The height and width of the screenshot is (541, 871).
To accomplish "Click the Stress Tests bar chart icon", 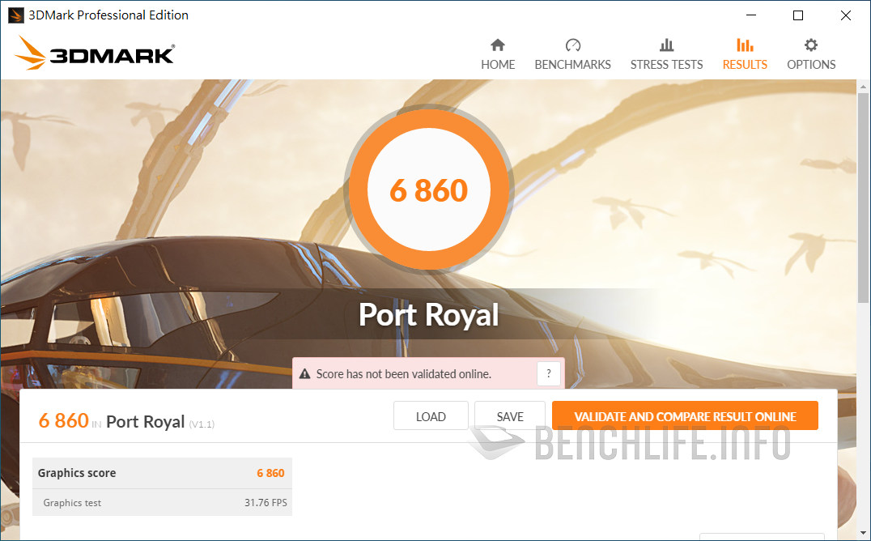I will 666,45.
